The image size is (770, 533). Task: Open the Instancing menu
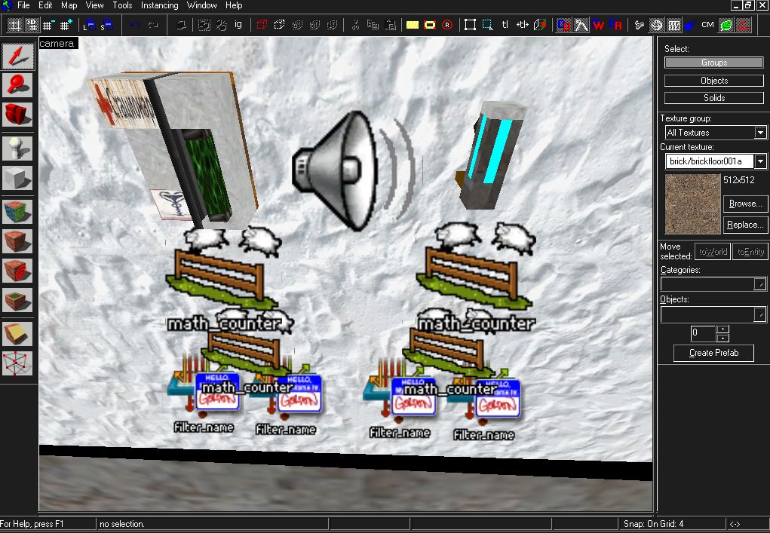pyautogui.click(x=159, y=5)
